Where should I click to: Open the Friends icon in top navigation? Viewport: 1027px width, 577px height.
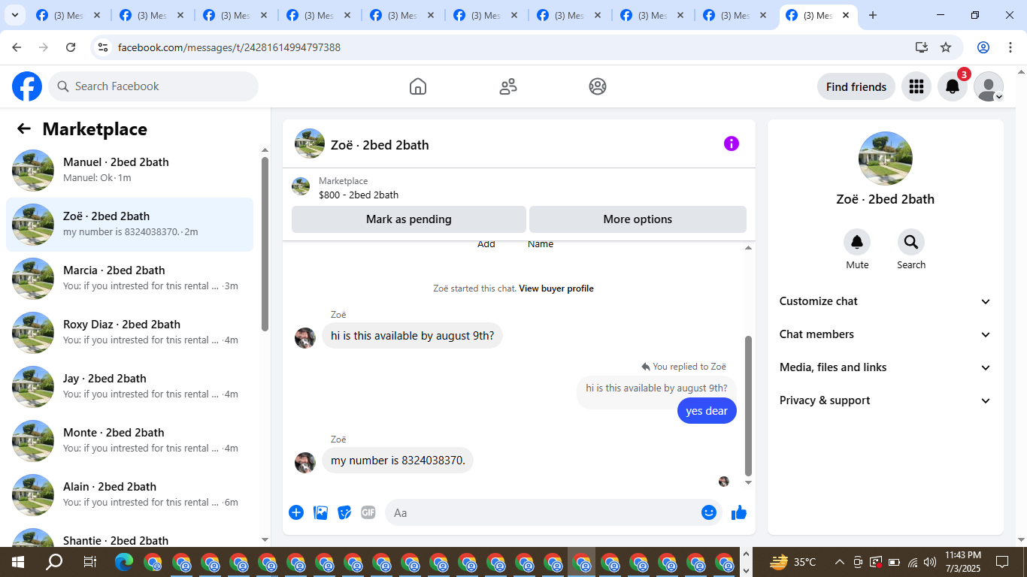(508, 86)
